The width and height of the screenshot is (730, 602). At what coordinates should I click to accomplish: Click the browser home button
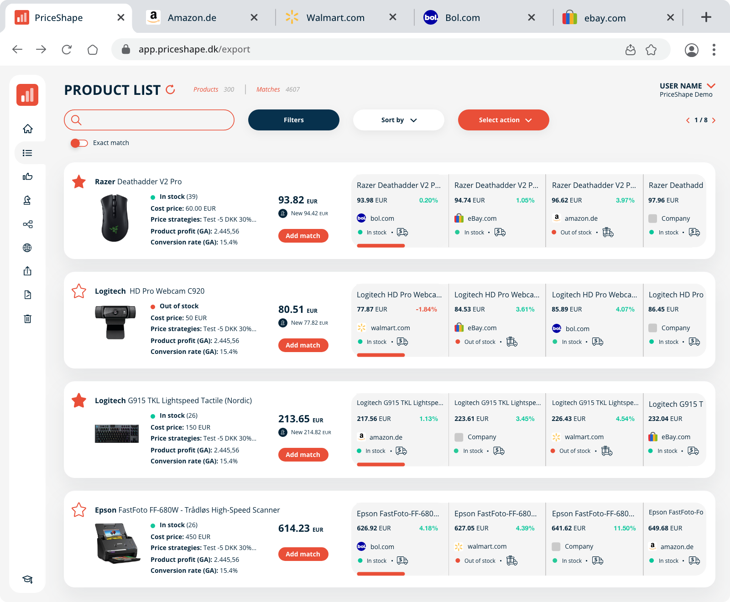click(93, 49)
